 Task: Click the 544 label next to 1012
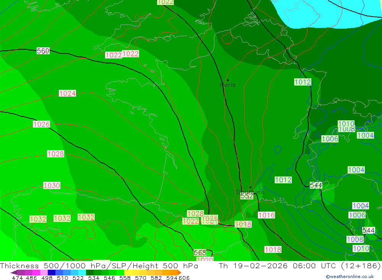pos(316,185)
